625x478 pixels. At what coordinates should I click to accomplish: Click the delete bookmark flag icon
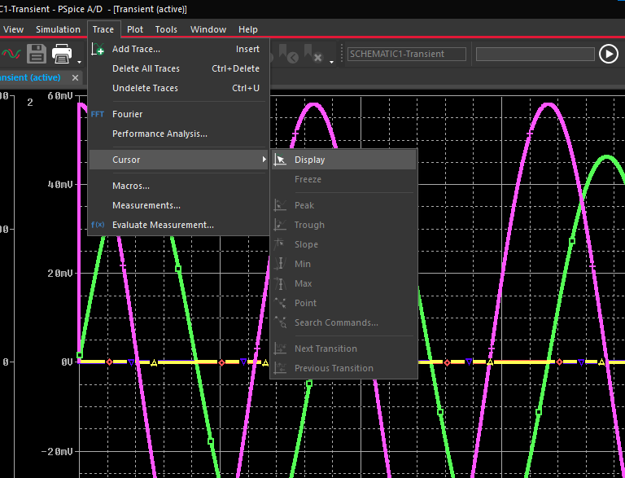[313, 54]
